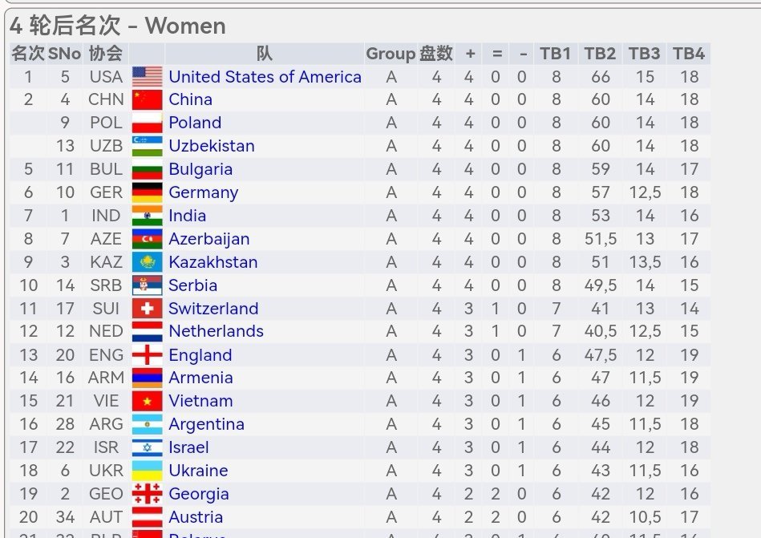This screenshot has width=761, height=538.
Task: Click the China flag icon
Action: 147,99
